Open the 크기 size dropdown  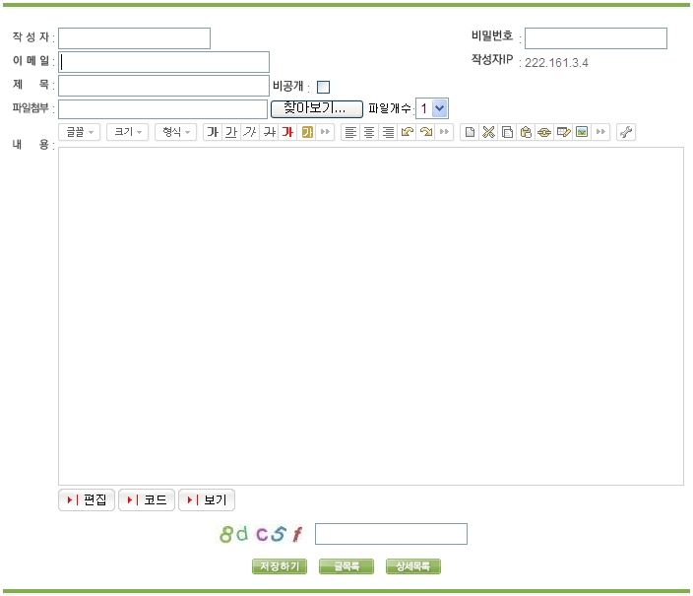128,132
